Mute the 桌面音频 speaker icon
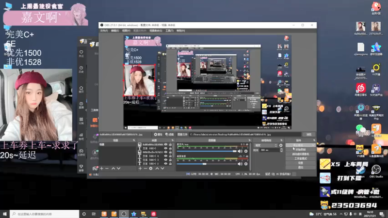This screenshot has width=388, height=218. pos(240,164)
